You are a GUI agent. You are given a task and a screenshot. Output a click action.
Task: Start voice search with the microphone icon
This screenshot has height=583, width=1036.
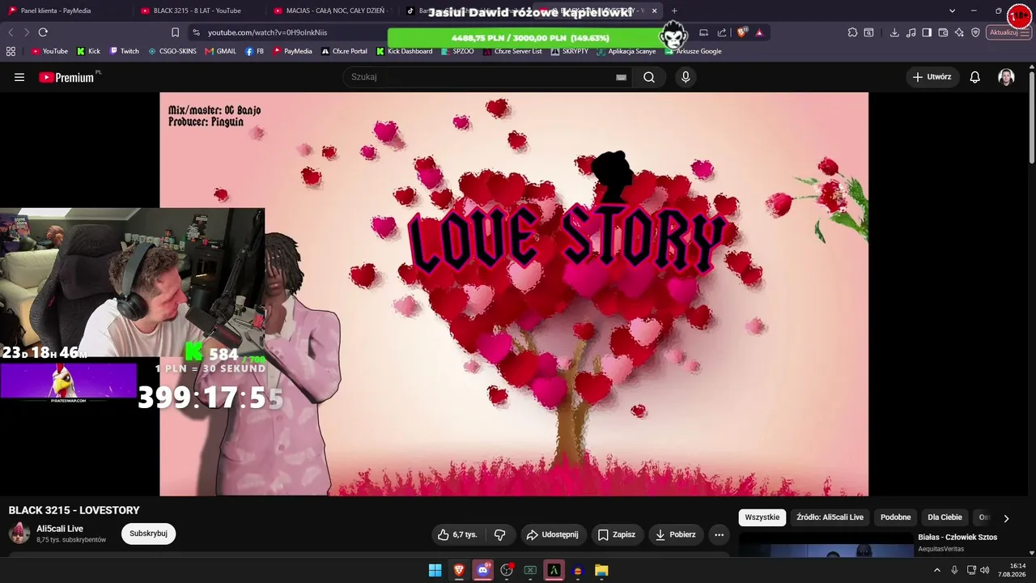(686, 77)
